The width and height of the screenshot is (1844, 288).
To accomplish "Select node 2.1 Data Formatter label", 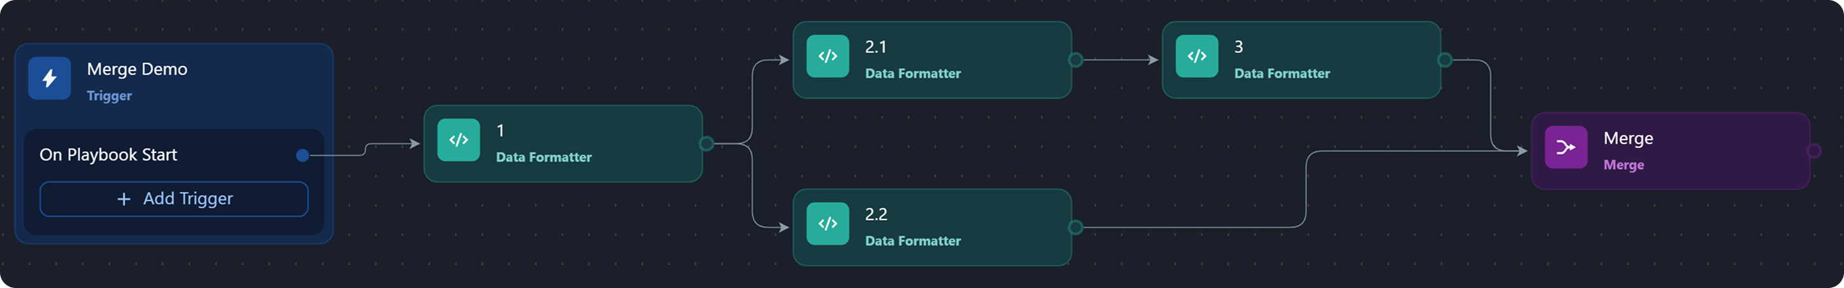I will [x=913, y=73].
